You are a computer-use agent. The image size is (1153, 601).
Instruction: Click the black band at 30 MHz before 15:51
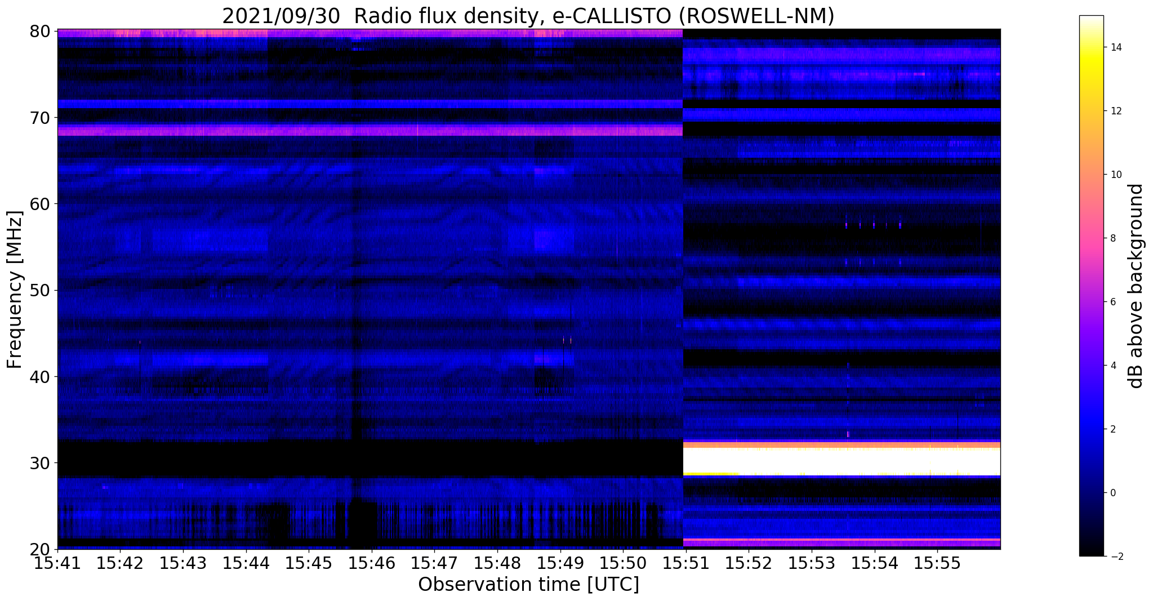pyautogui.click(x=370, y=459)
